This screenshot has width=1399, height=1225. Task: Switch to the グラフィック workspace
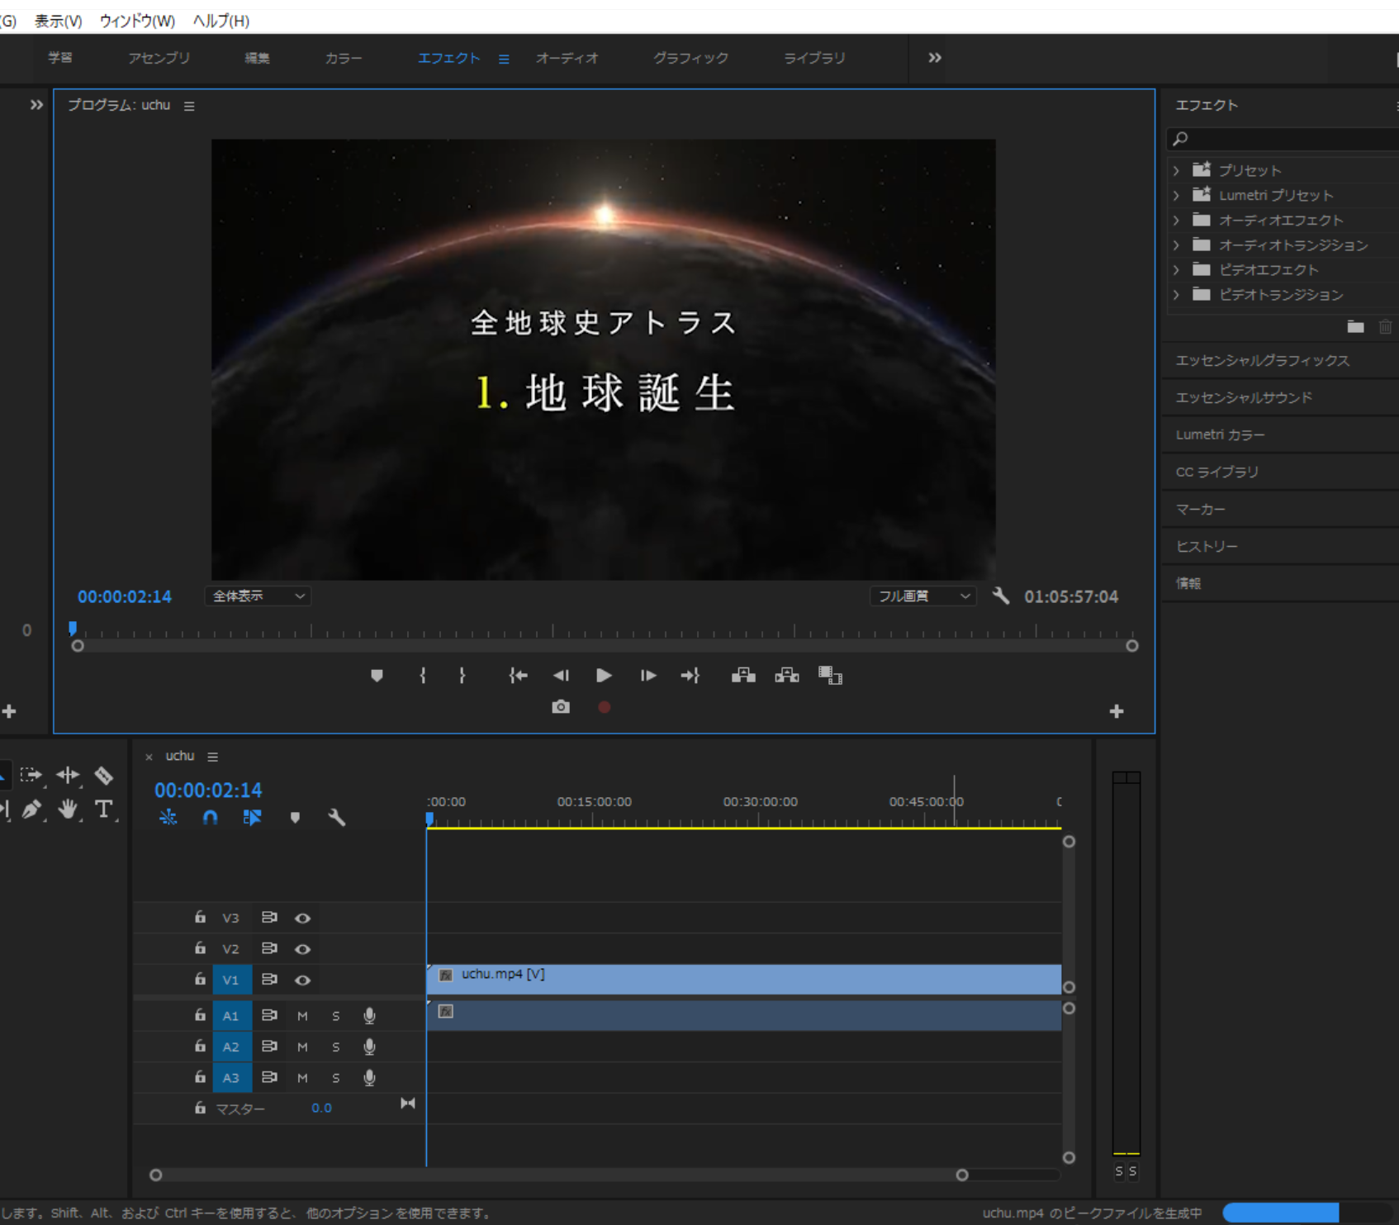click(691, 58)
